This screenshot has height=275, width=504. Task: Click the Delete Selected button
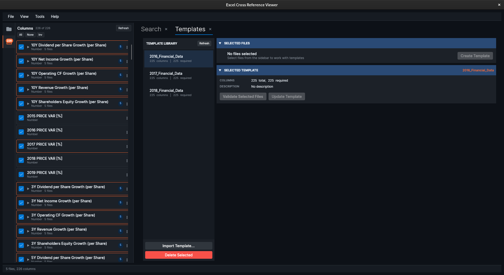coord(178,255)
